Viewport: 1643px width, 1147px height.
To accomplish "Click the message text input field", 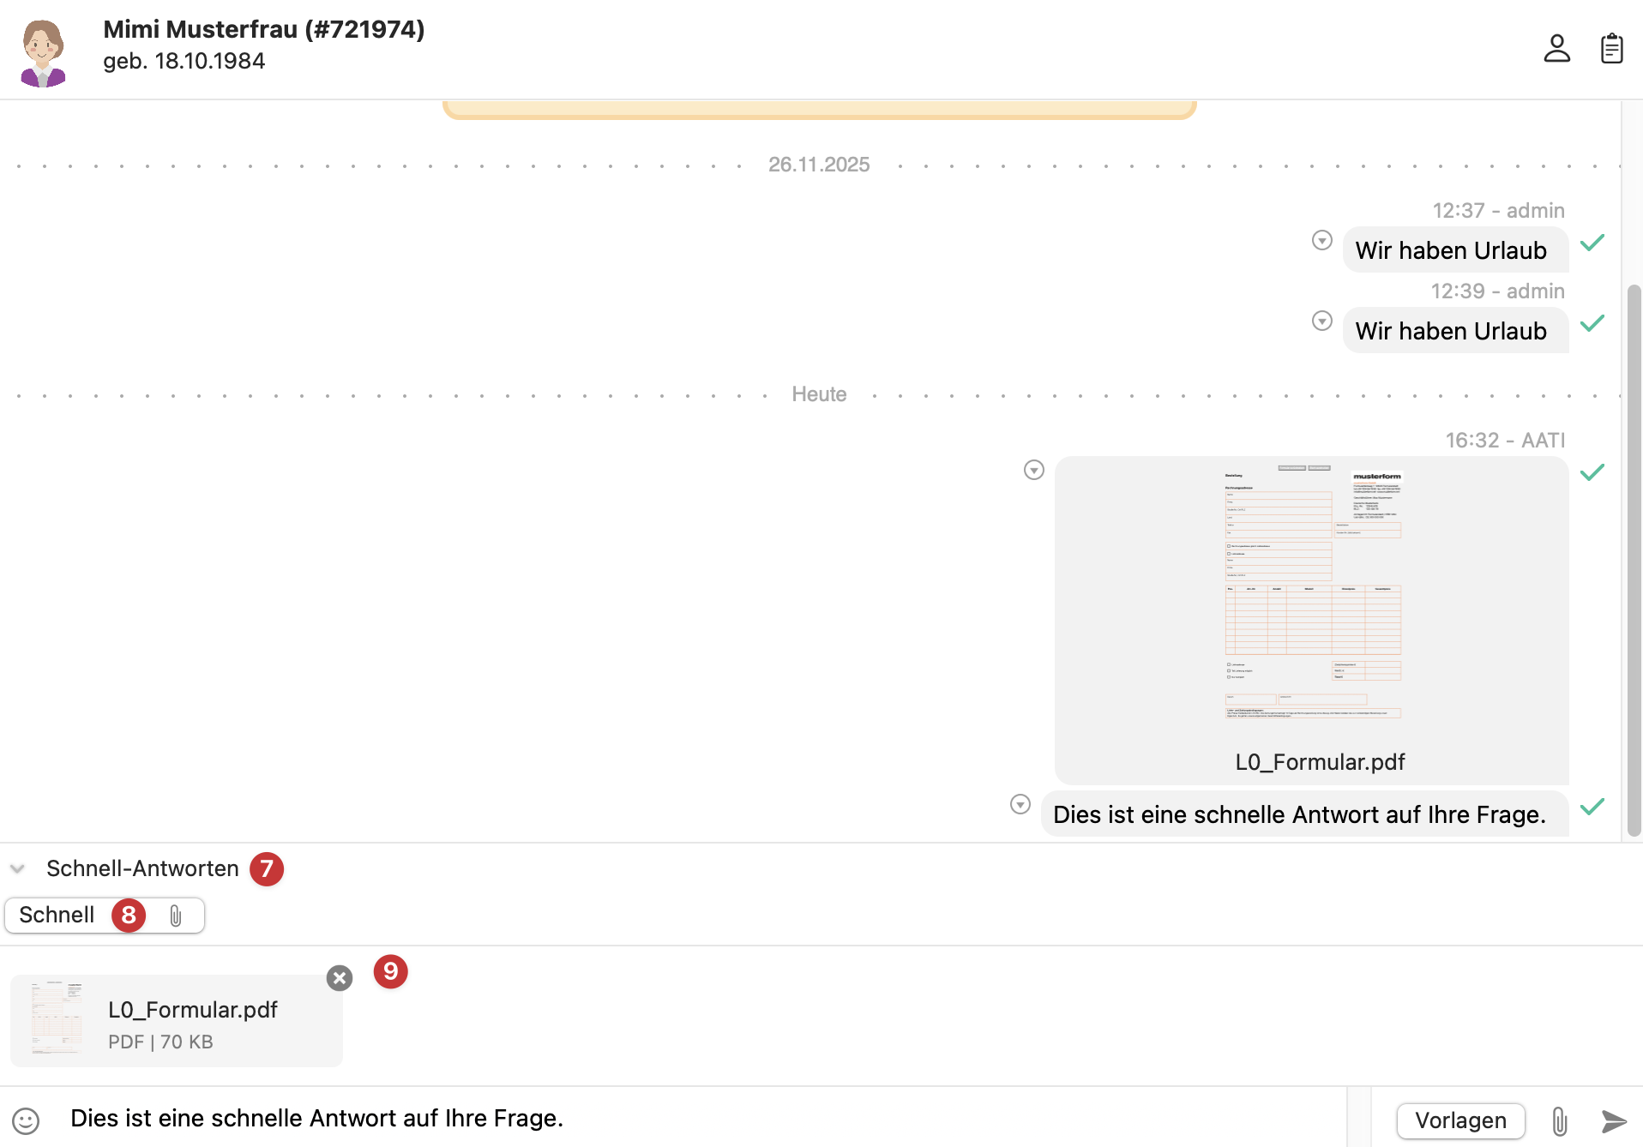I will point(686,1119).
